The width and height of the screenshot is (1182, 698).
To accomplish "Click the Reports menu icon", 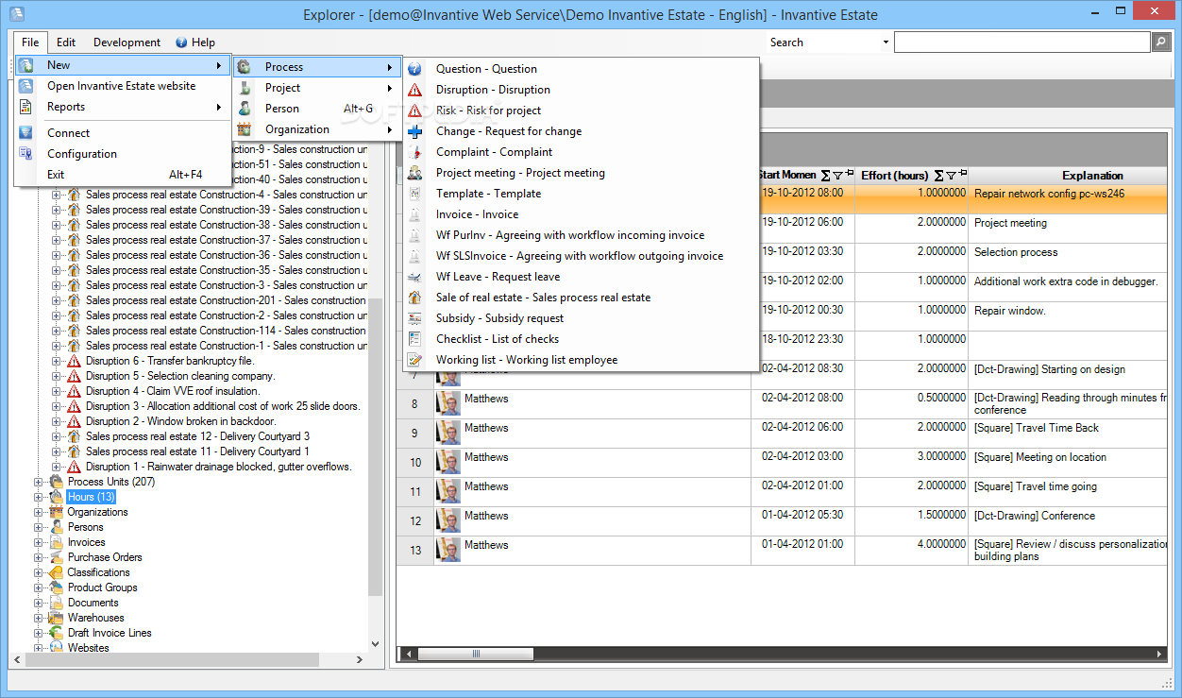I will 26,107.
